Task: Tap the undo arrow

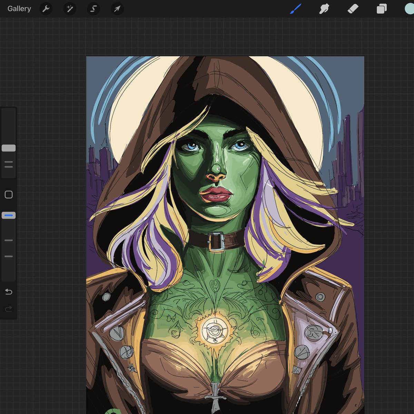Action: coord(9,292)
